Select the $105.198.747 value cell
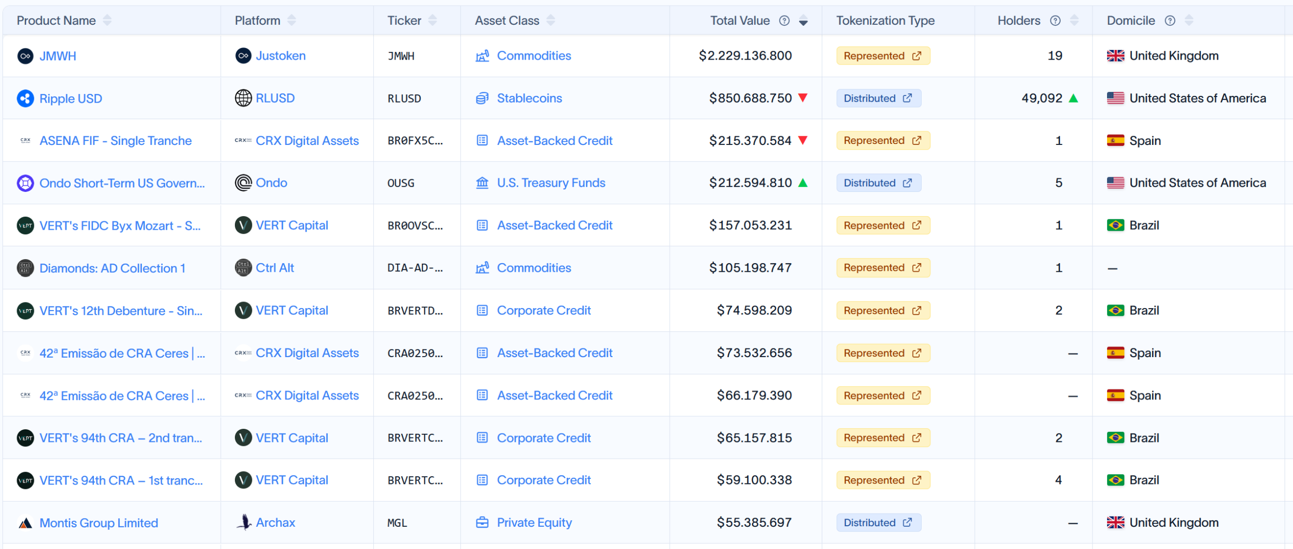Screen dimensions: 1293x549 point(750,268)
